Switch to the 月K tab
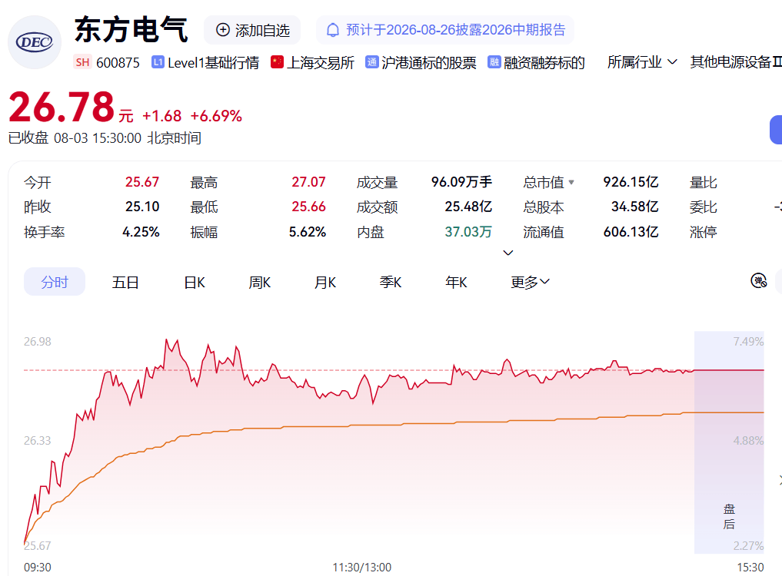Viewport: 782px width, 576px height. [x=325, y=282]
